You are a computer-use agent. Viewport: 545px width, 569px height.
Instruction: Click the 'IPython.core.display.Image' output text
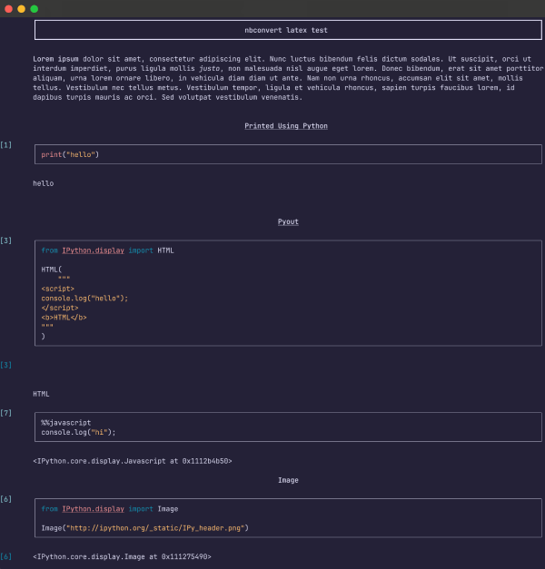click(122, 556)
